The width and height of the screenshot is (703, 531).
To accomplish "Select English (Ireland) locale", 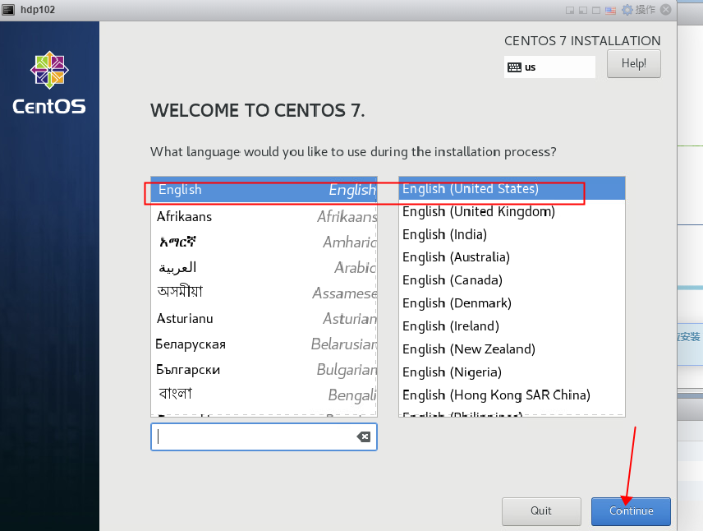I will [512, 326].
